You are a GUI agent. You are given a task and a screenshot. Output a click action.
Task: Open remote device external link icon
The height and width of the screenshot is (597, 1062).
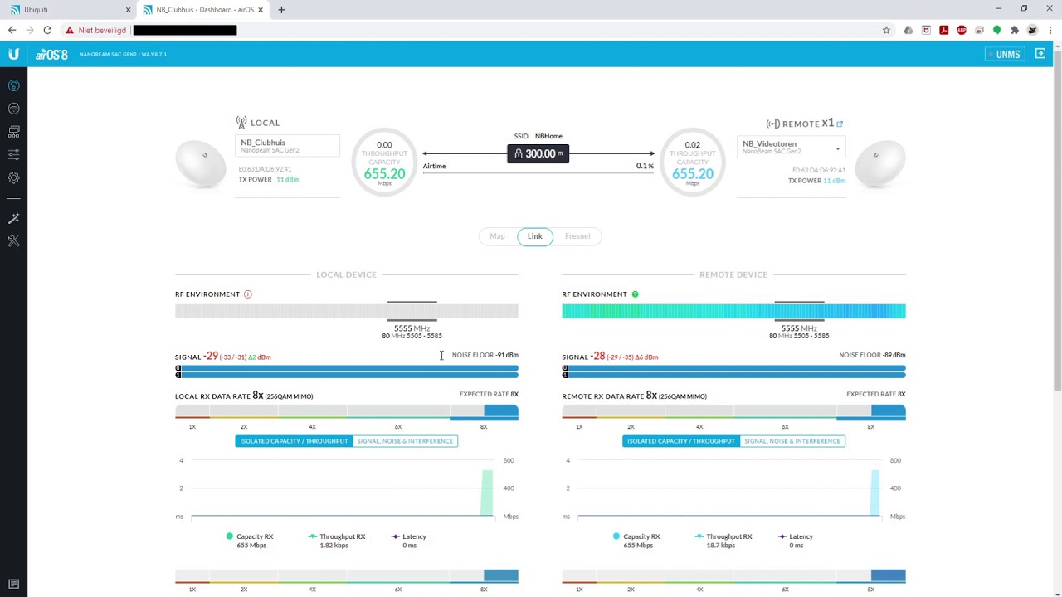[x=840, y=124]
